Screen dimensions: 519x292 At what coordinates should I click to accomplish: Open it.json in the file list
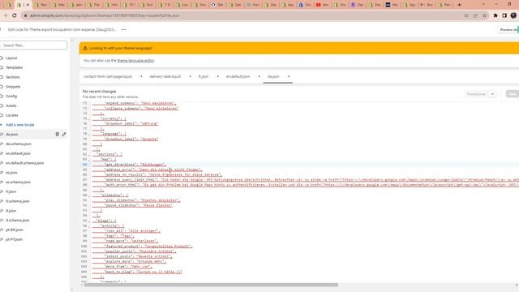tap(11, 211)
